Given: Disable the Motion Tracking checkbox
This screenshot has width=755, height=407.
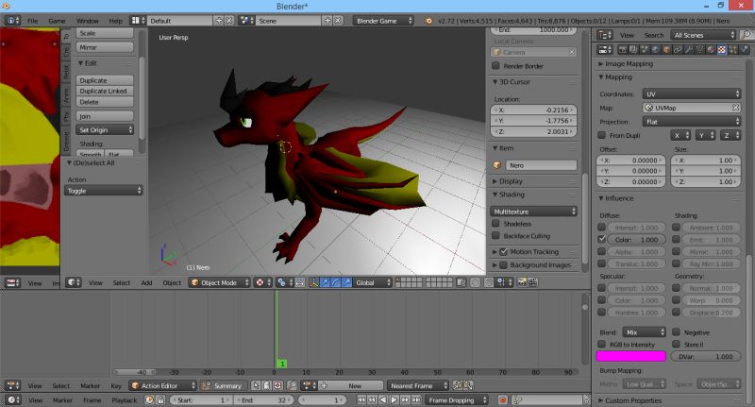Looking at the screenshot, I should point(504,251).
